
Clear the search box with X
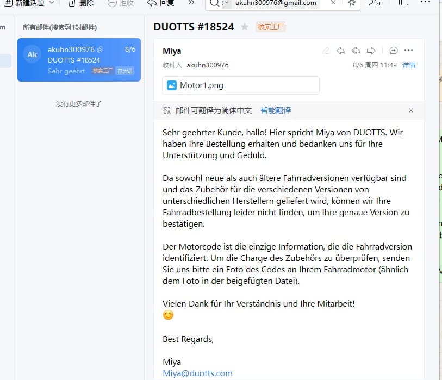coord(333,3)
